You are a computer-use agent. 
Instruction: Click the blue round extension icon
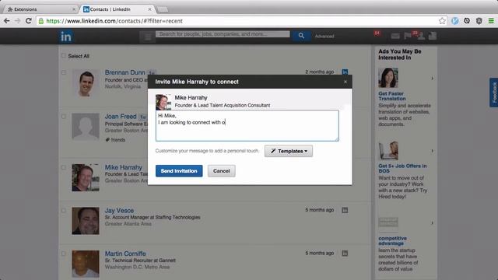(x=454, y=21)
